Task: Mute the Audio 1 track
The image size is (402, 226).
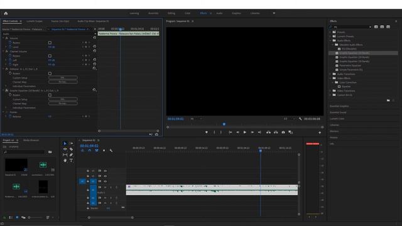Action: coord(105,188)
